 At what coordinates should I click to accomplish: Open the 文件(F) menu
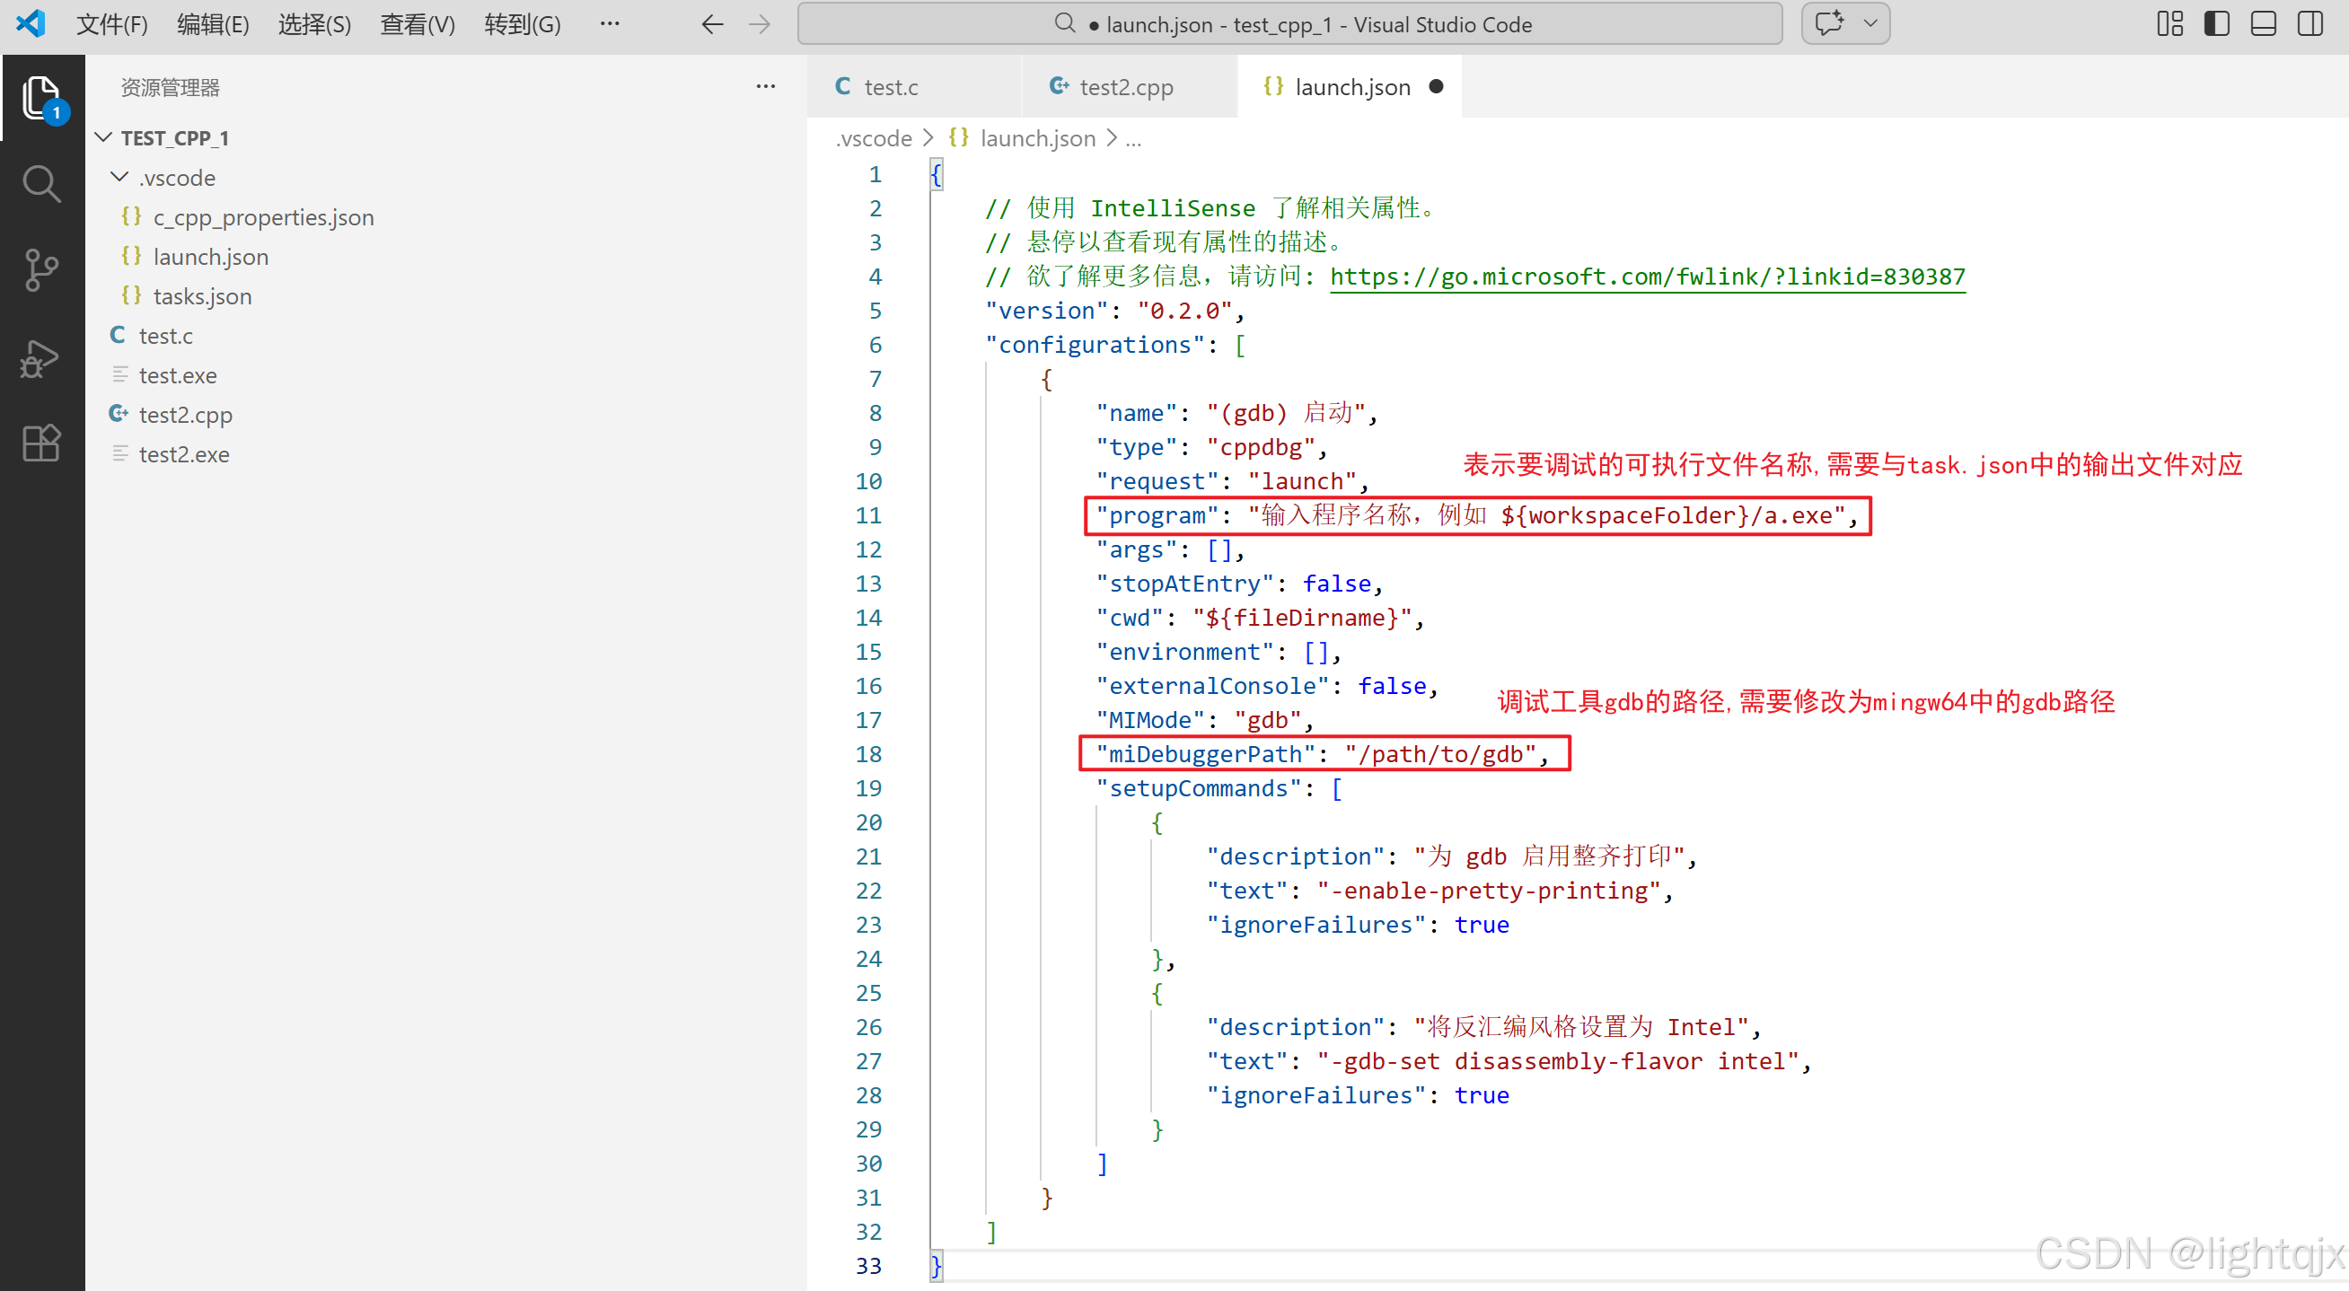tap(111, 24)
